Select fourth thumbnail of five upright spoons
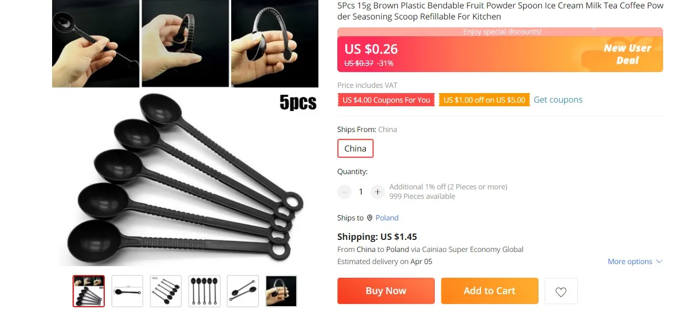 pyautogui.click(x=204, y=291)
